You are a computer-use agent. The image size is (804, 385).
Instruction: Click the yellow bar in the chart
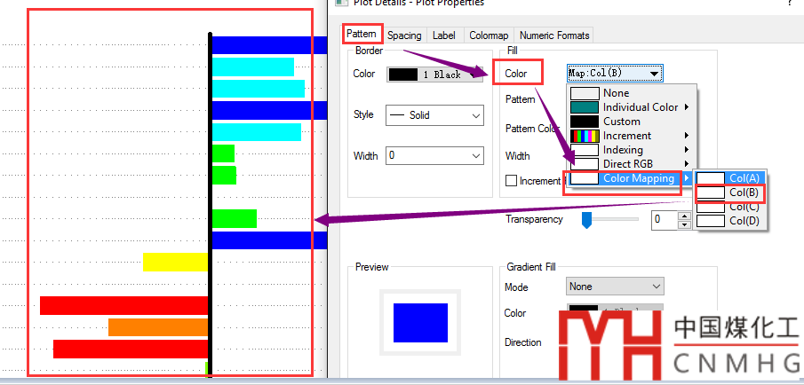[175, 262]
